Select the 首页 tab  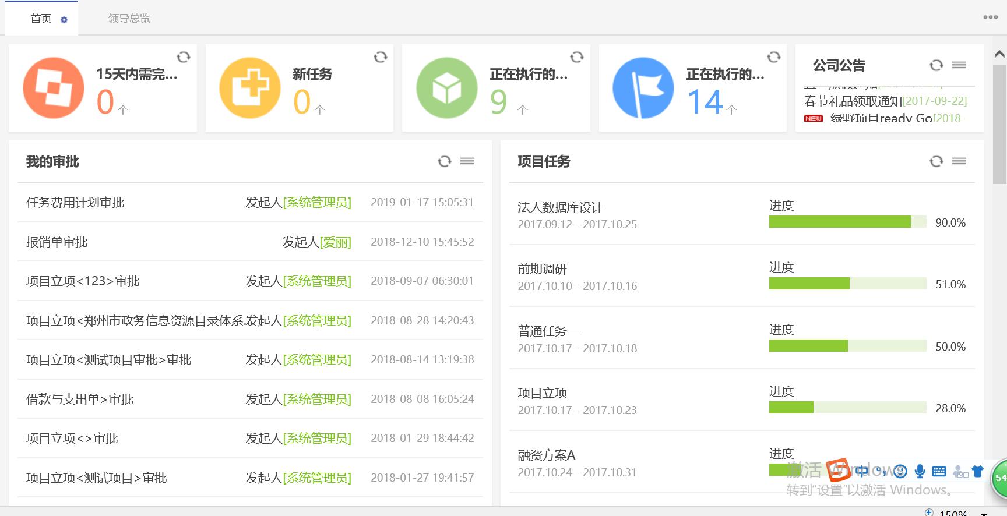(41, 19)
